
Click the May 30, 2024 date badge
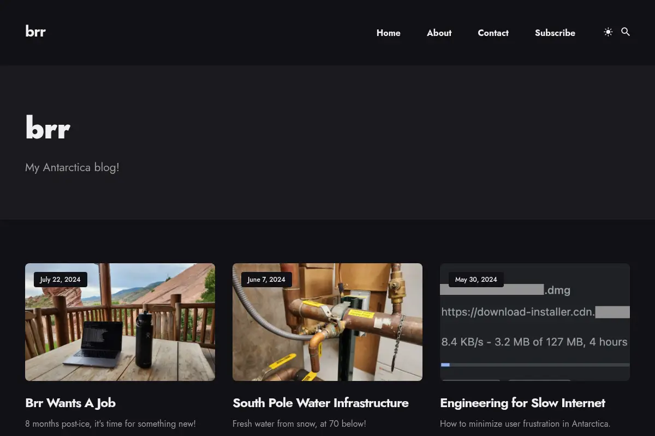[x=476, y=280]
